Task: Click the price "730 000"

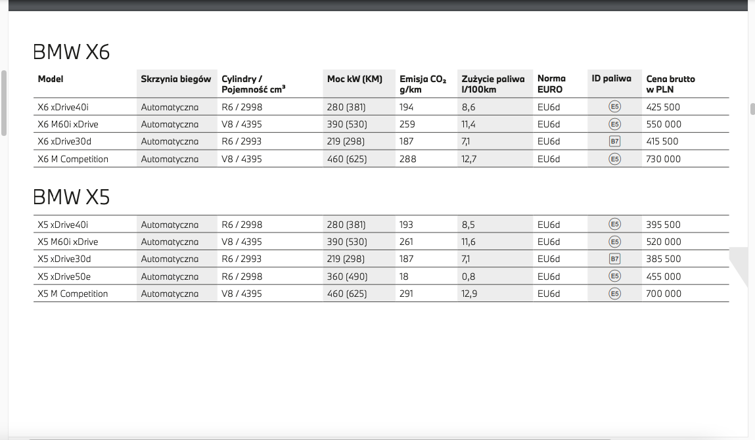Action: click(x=664, y=159)
